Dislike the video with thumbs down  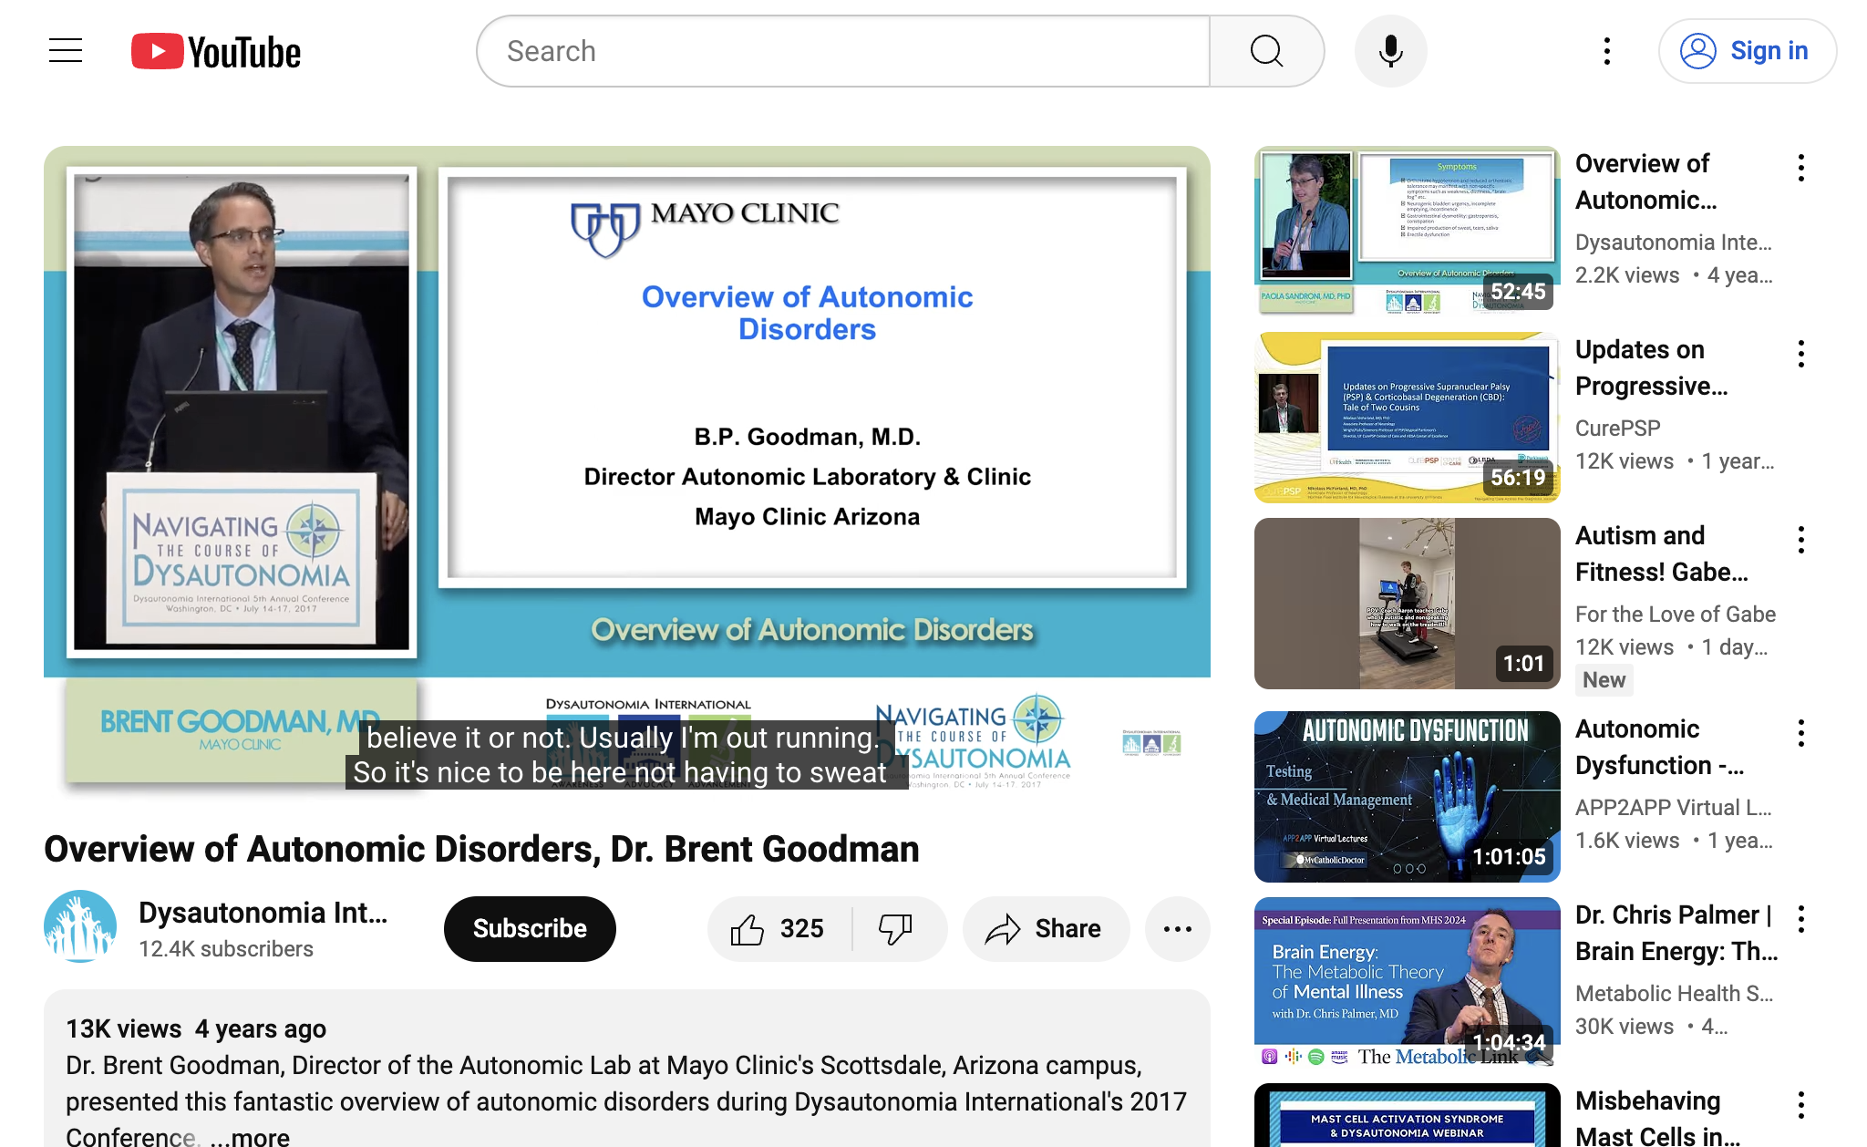point(898,929)
